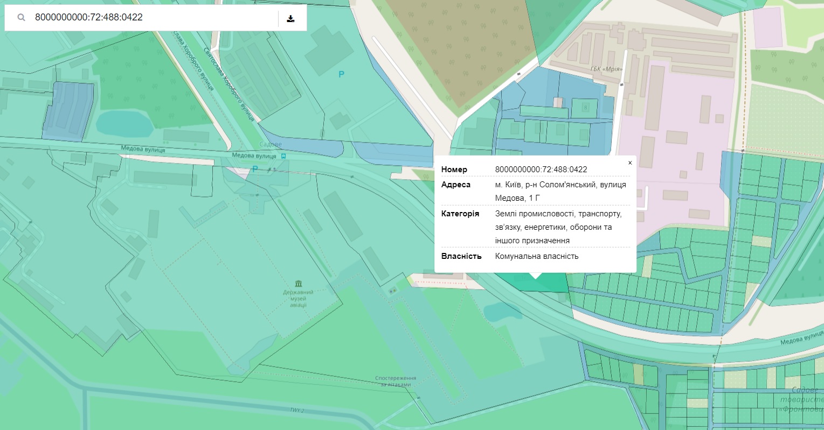Click the Спостереження за літаками label

tap(396, 382)
